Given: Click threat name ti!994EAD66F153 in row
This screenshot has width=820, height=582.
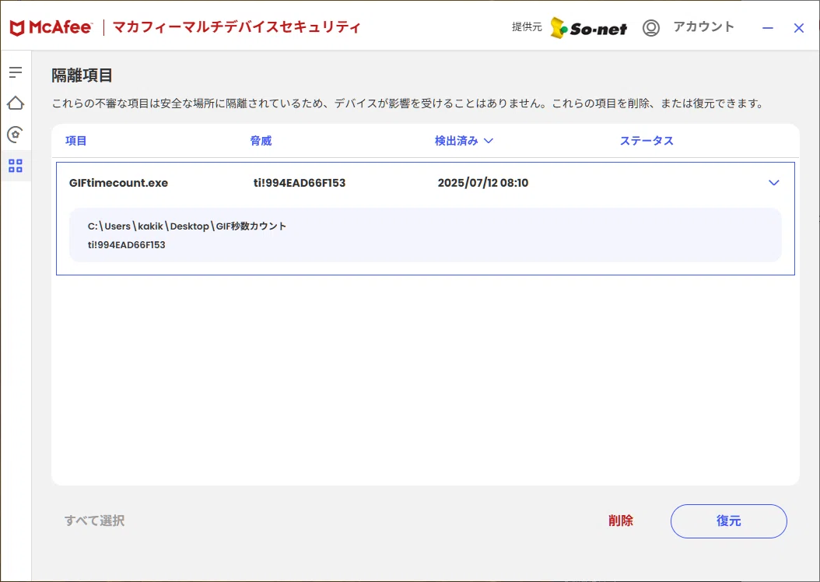Looking at the screenshot, I should click(x=300, y=183).
